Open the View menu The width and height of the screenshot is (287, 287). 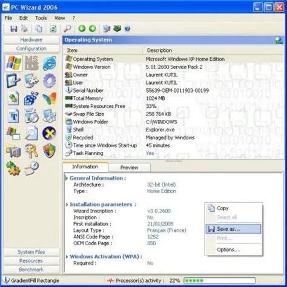click(59, 18)
